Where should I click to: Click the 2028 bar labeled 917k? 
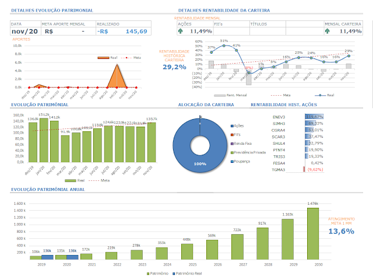coord(262,244)
